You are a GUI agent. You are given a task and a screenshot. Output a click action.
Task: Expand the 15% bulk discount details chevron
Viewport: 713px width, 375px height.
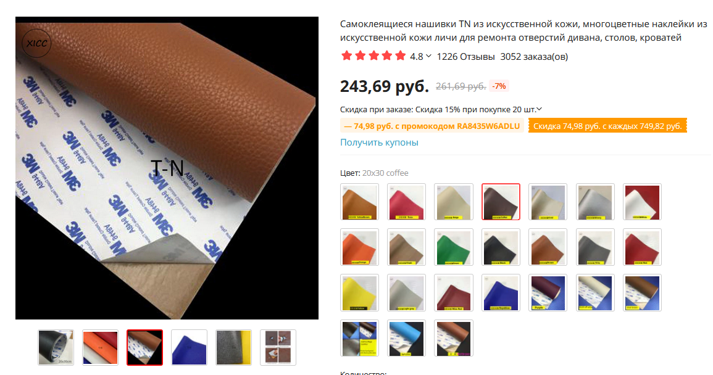point(539,110)
